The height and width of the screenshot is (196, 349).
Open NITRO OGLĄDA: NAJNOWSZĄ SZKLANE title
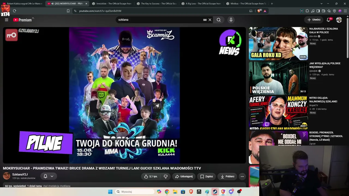[x=323, y=100]
